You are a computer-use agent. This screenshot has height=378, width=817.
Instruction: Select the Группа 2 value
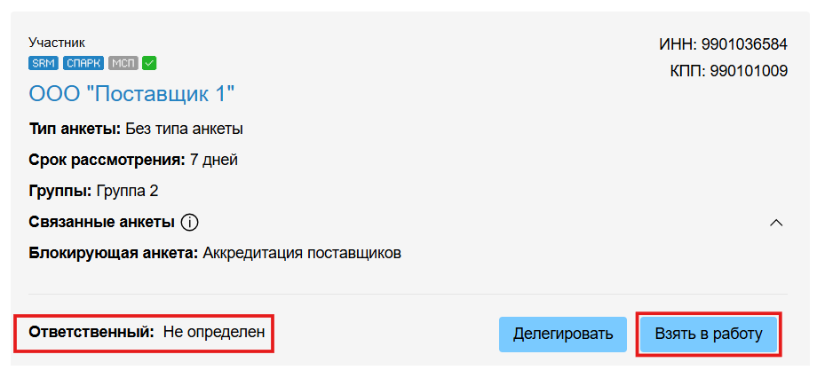127,191
